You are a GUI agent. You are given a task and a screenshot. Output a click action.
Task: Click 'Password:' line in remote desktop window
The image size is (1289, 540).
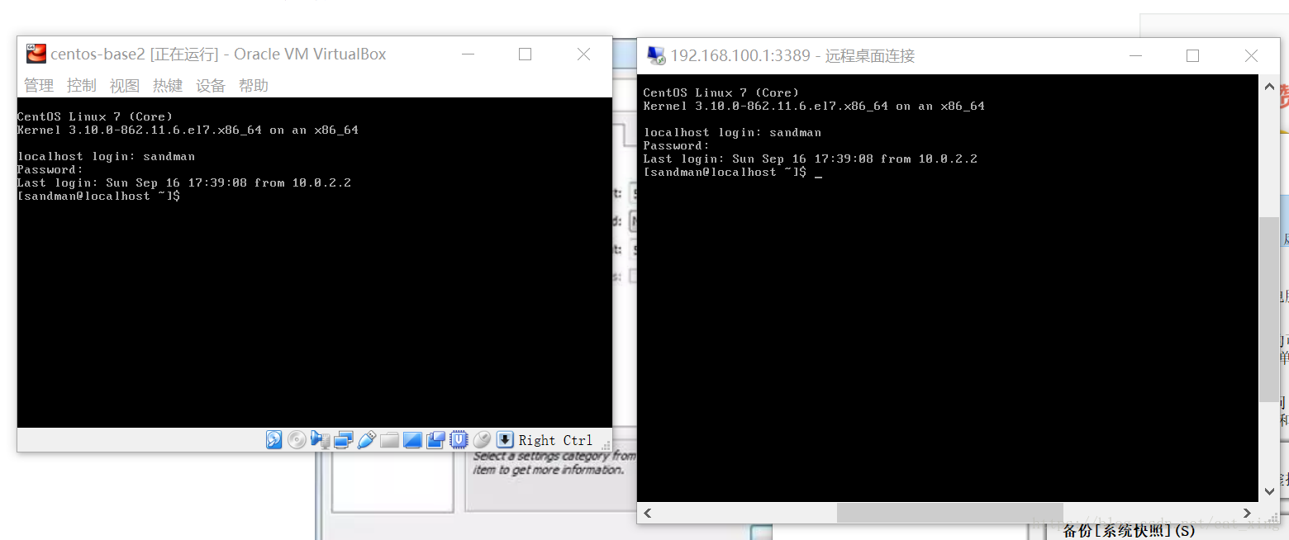coord(677,145)
